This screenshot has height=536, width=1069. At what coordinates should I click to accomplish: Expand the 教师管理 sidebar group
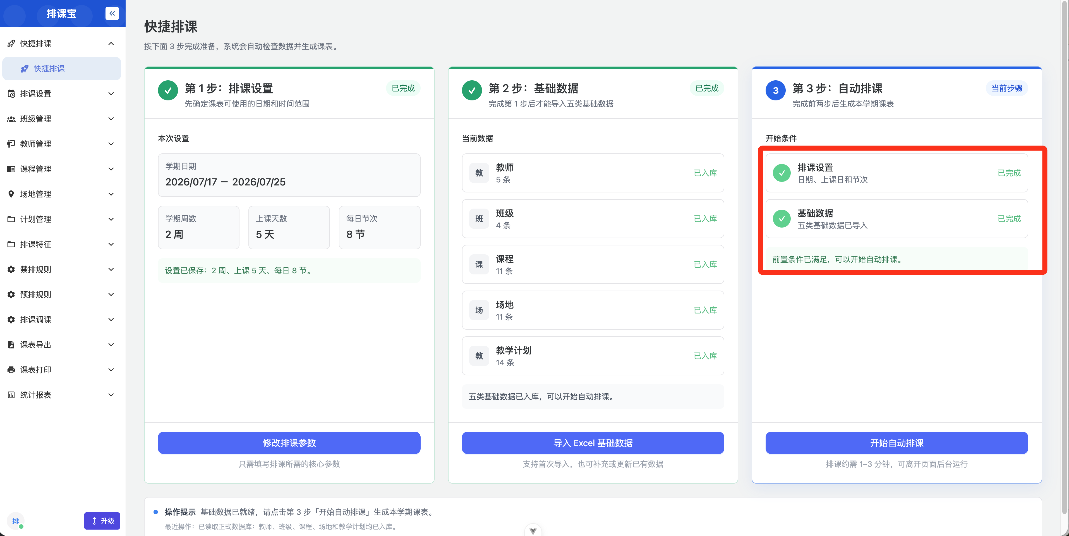click(x=111, y=144)
